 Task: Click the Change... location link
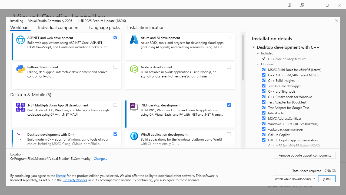click(x=100, y=159)
